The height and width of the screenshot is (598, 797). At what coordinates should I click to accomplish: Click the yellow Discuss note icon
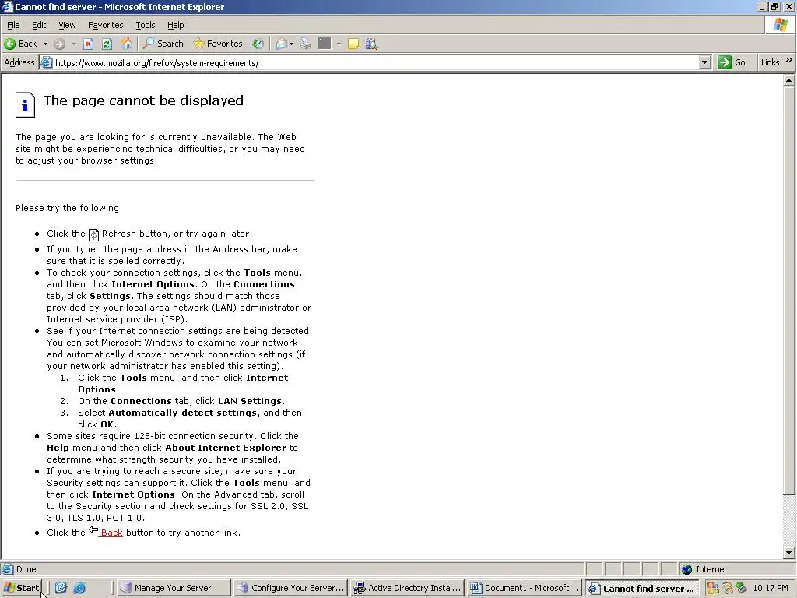[x=353, y=44]
